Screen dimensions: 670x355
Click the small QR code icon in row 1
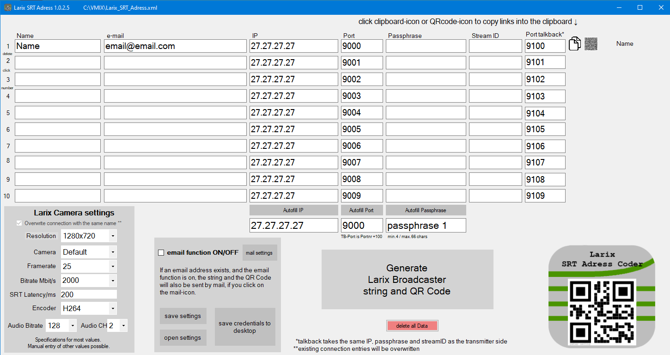point(591,44)
